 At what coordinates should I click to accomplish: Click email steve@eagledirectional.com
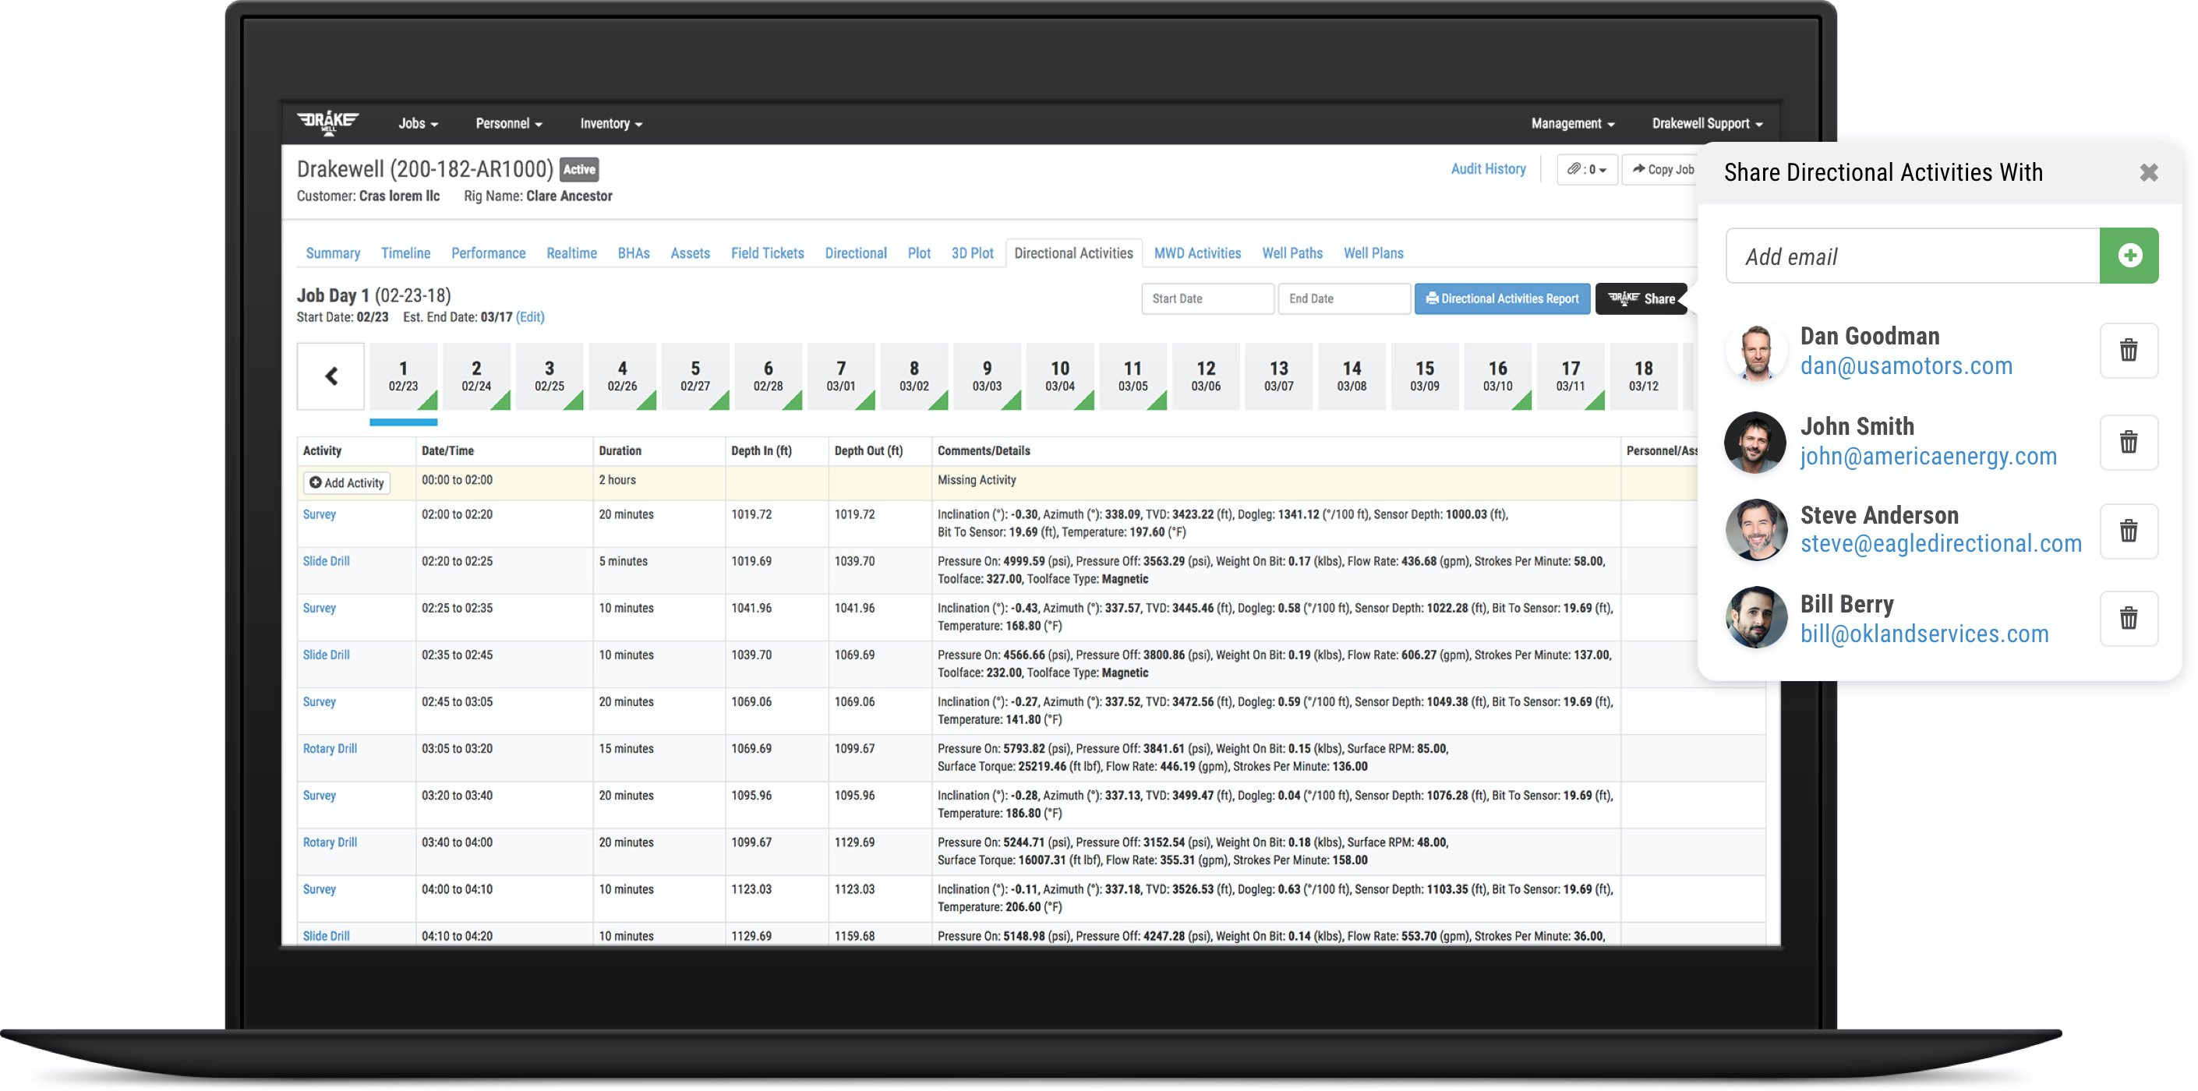(1941, 544)
